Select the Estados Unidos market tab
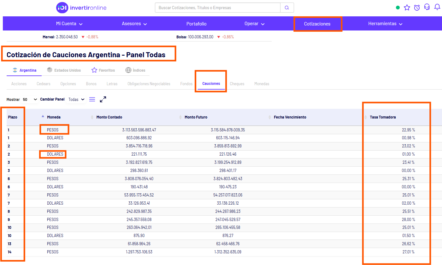This screenshot has height=265, width=442. pos(64,70)
